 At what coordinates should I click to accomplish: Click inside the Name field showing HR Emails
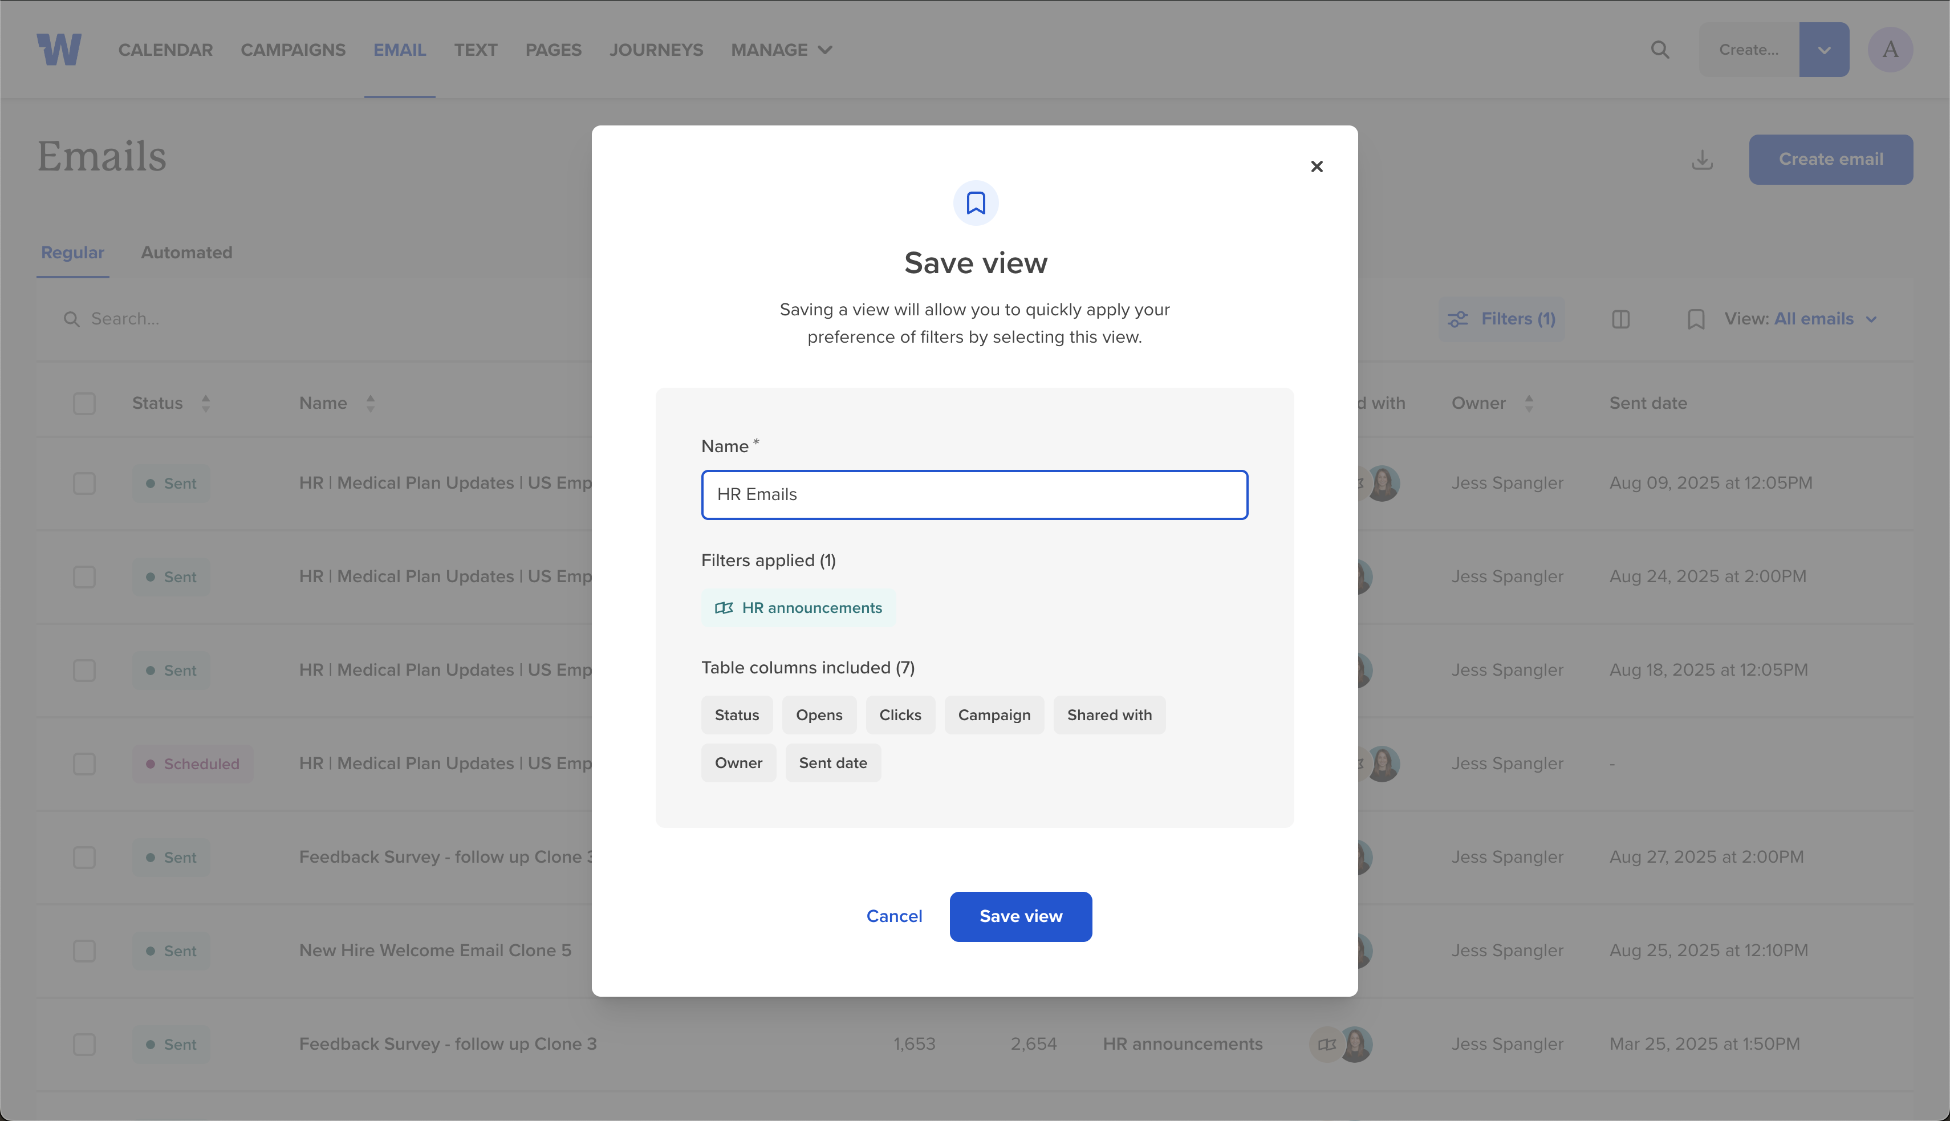tap(974, 494)
